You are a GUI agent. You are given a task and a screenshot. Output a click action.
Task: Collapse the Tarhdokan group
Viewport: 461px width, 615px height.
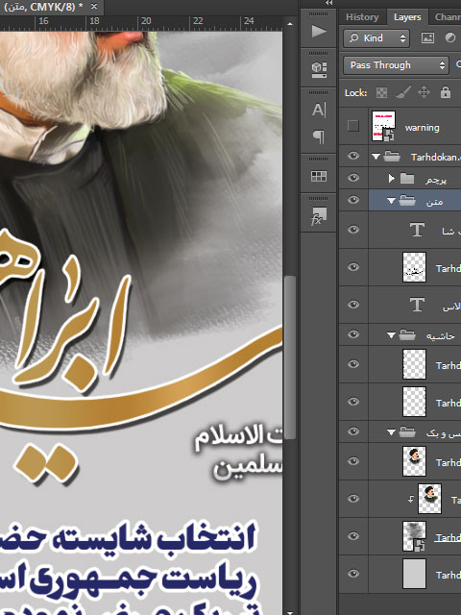coord(376,157)
